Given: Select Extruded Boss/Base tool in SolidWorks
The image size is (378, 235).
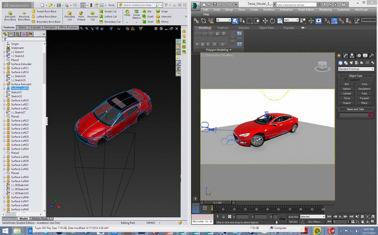Looking at the screenshot, I should (10, 16).
